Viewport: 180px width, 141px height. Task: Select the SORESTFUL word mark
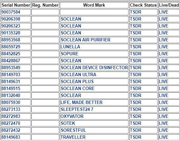tap(73, 130)
